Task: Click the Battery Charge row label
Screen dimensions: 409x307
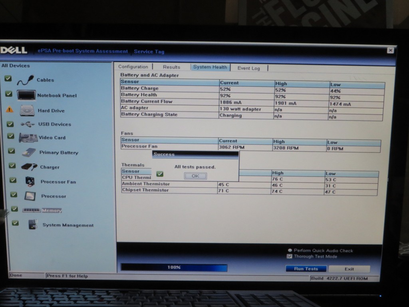Action: pos(139,88)
